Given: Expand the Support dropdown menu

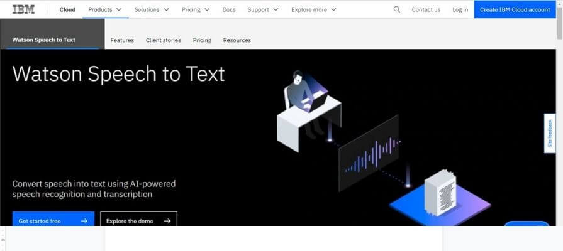Looking at the screenshot, I should pos(263,9).
